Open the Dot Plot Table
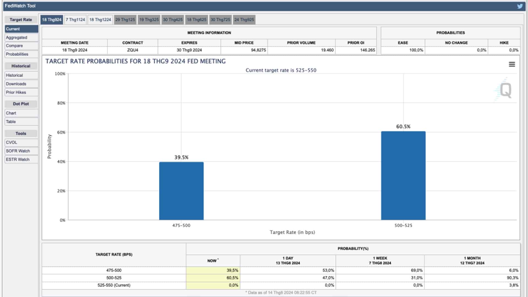Image resolution: width=528 pixels, height=297 pixels. pos(21,122)
